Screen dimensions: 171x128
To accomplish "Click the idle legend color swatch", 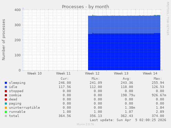I will (x=6, y=87).
